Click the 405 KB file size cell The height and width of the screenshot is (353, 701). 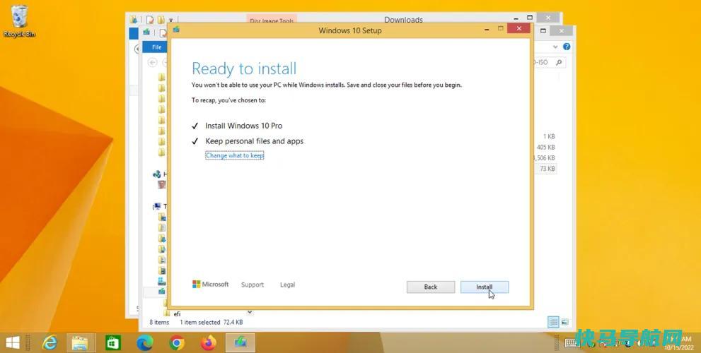pos(546,148)
